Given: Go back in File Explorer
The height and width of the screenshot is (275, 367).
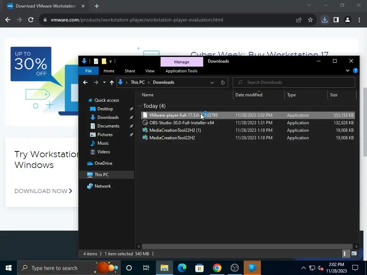Looking at the screenshot, I should [85, 82].
